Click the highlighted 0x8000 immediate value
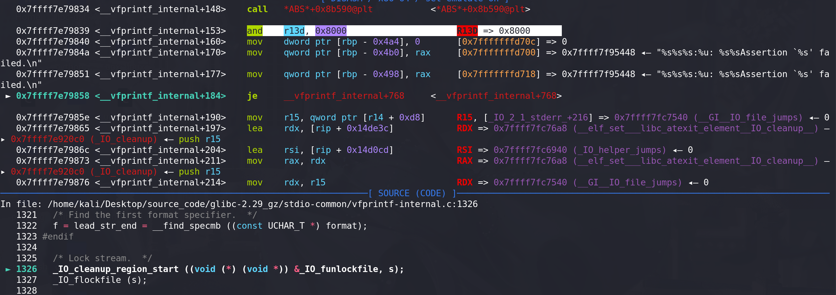Image resolution: width=836 pixels, height=295 pixels. point(331,31)
